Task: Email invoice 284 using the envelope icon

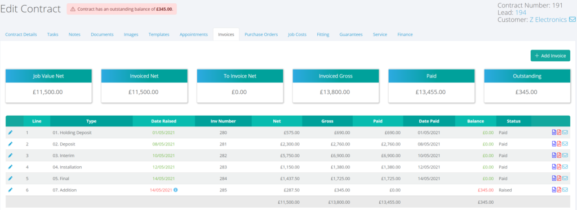Action: coord(565,178)
